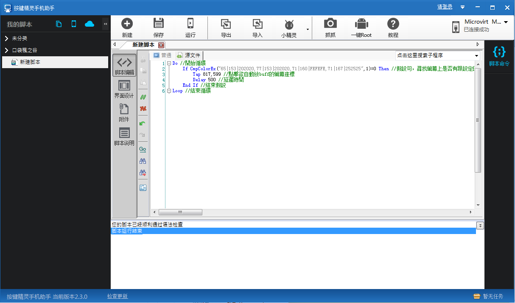Click the 一键Root Android icon
Screen dimensions: 515x303
click(361, 24)
